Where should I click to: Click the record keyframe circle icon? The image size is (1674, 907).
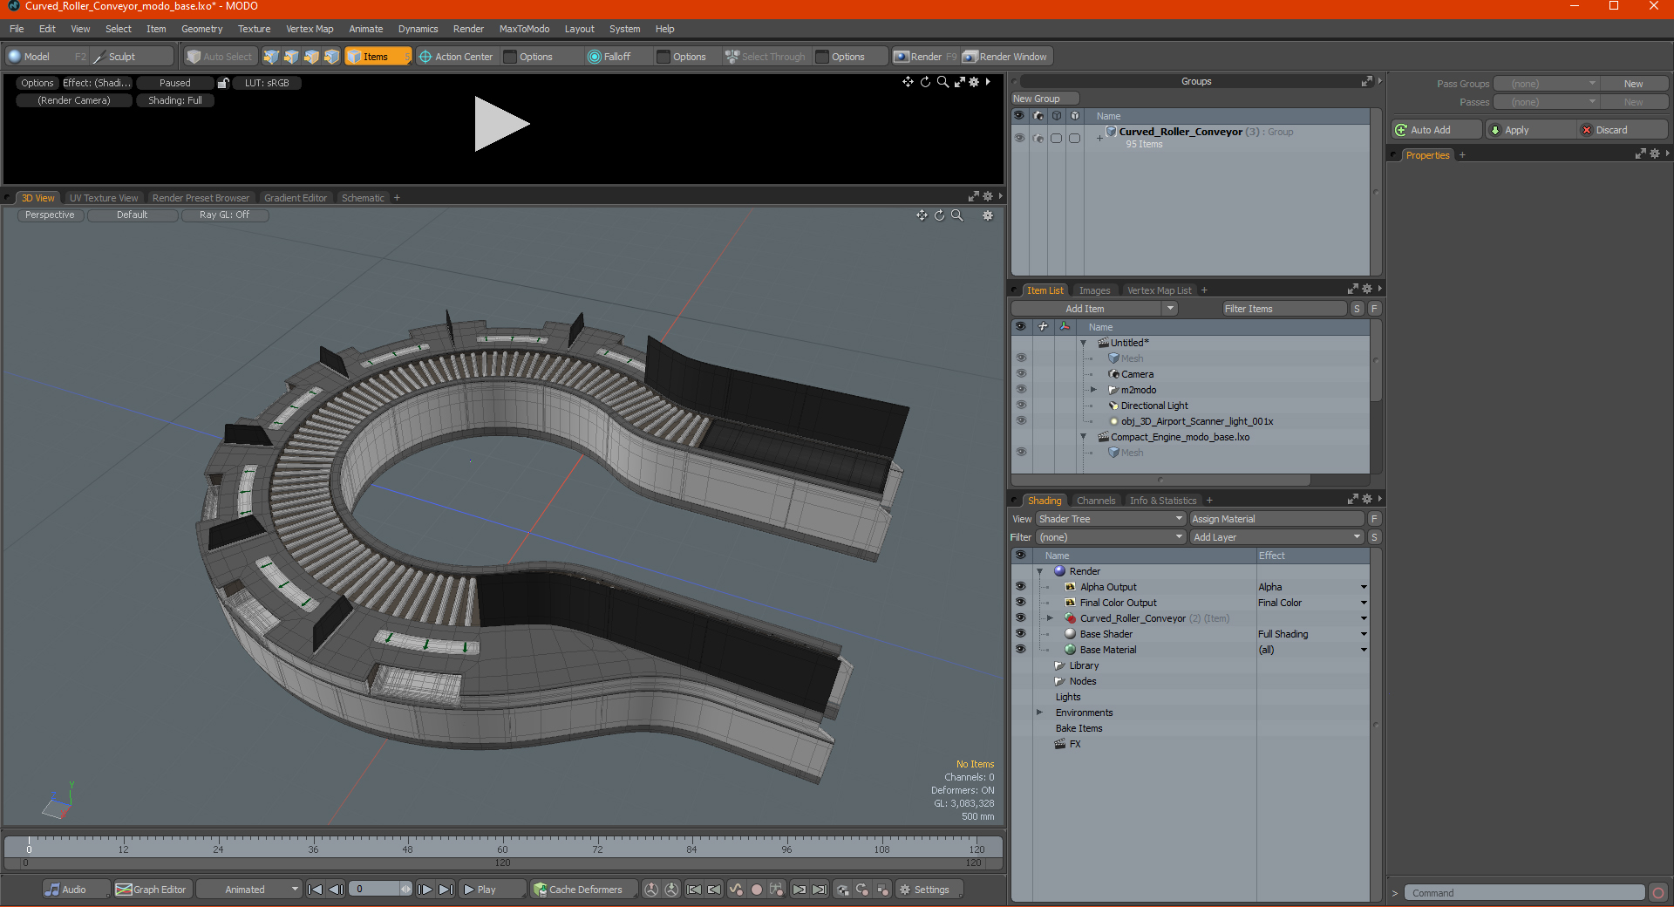(x=757, y=890)
